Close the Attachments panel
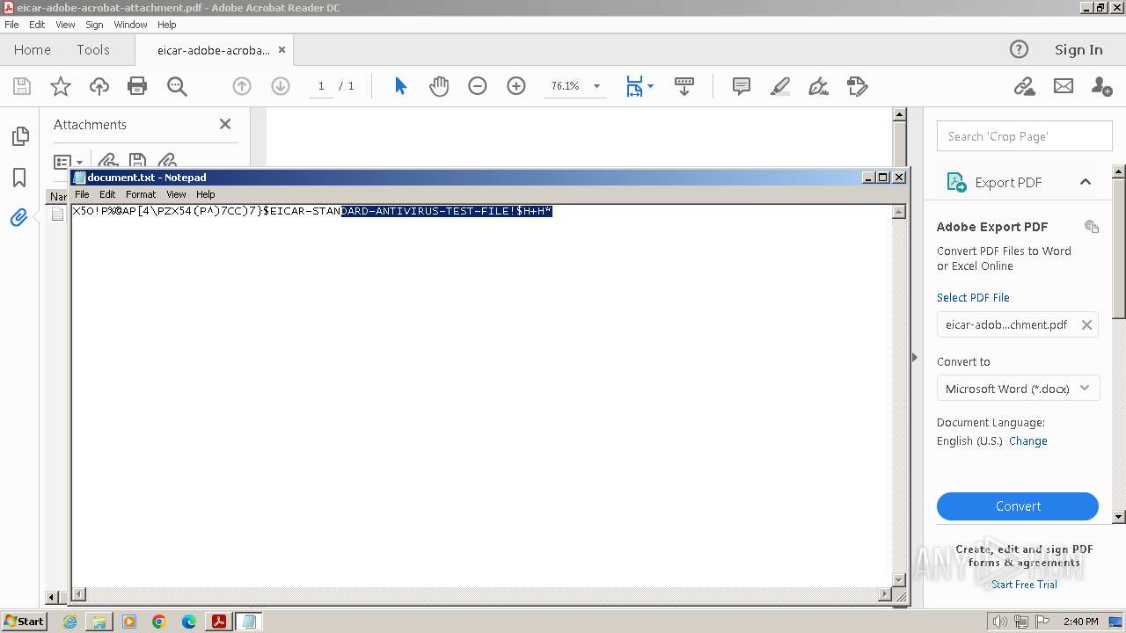The width and height of the screenshot is (1126, 633). click(225, 124)
